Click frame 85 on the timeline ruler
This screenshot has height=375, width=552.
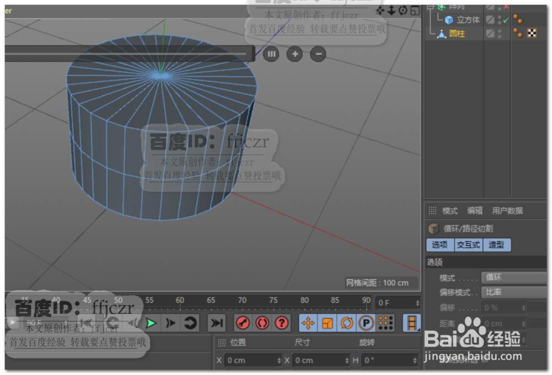335,300
